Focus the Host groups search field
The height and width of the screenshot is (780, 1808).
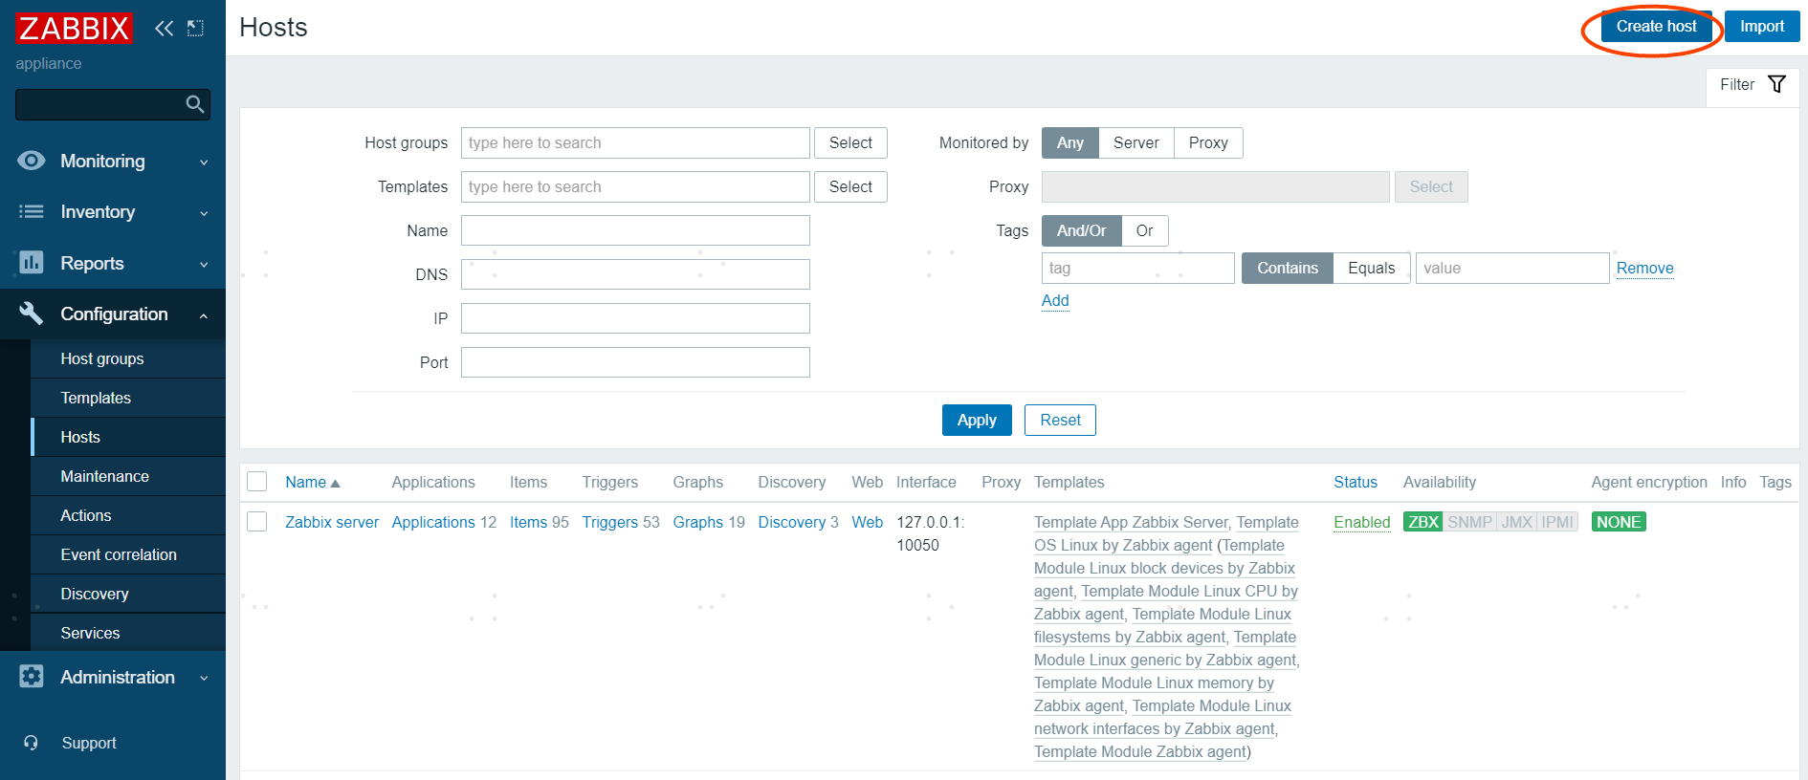635,142
